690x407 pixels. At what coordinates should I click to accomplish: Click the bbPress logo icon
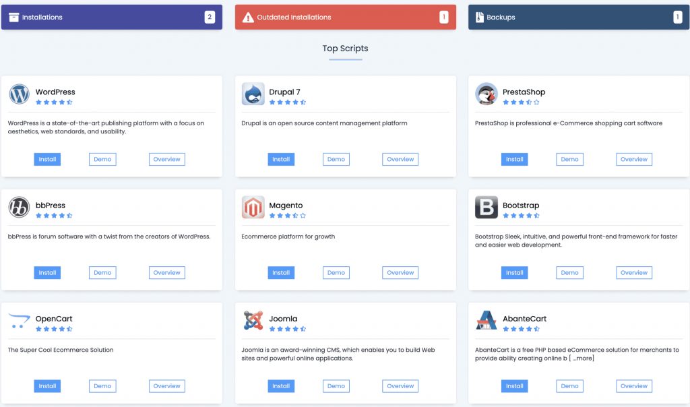[20, 208]
